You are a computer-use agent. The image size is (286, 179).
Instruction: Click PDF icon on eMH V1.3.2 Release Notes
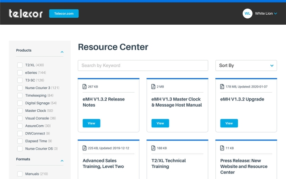[84, 87]
